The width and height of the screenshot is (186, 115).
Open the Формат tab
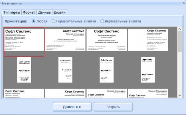click(29, 12)
